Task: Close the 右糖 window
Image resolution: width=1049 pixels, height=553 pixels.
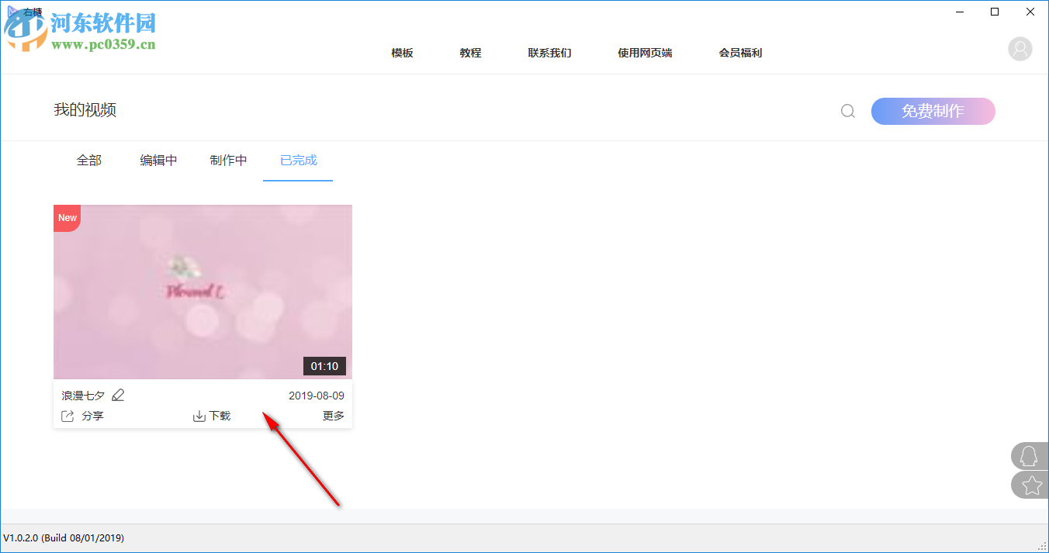Action: pyautogui.click(x=1030, y=12)
